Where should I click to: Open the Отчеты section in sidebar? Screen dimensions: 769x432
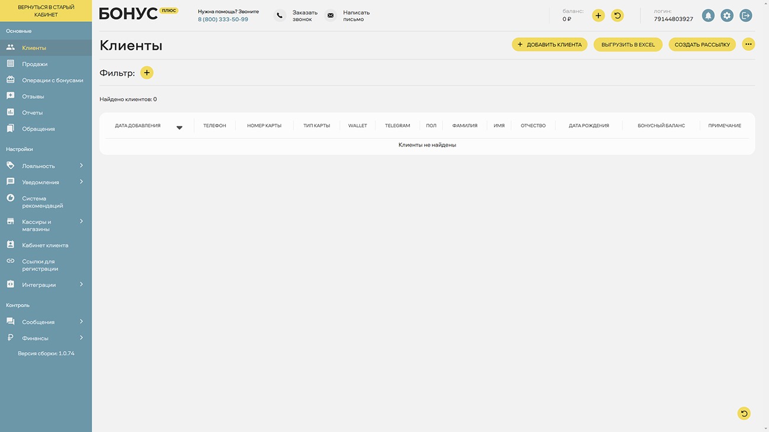click(33, 112)
